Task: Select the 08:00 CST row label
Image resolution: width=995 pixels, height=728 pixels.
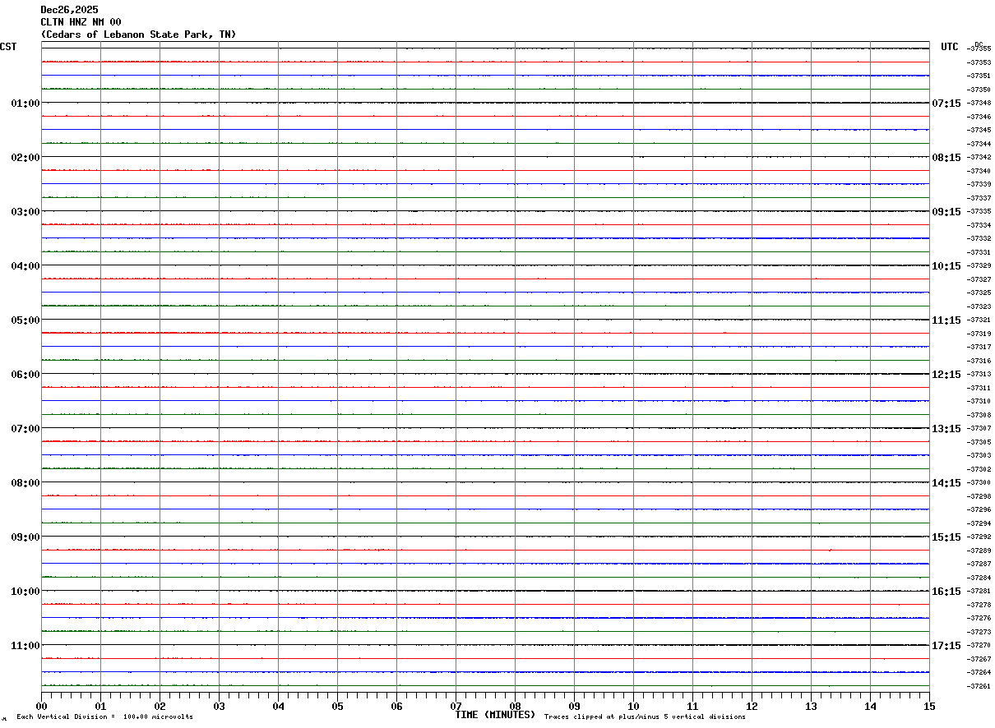Action: point(25,483)
